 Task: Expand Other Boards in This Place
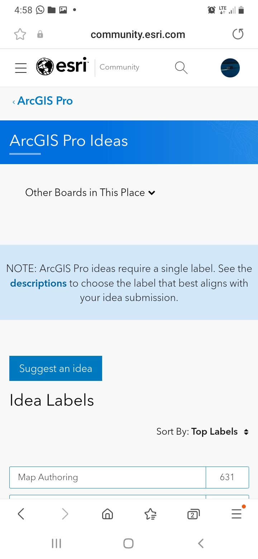(90, 192)
